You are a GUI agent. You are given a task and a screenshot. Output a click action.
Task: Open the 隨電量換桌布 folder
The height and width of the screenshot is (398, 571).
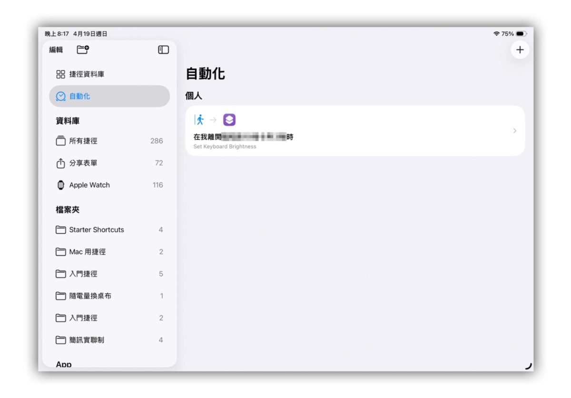tap(109, 296)
